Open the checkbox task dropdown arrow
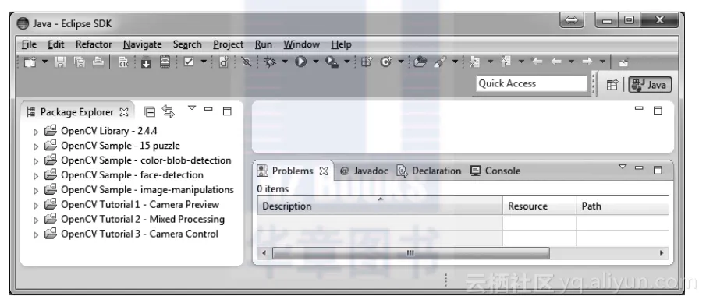706x303 pixels. click(x=204, y=61)
